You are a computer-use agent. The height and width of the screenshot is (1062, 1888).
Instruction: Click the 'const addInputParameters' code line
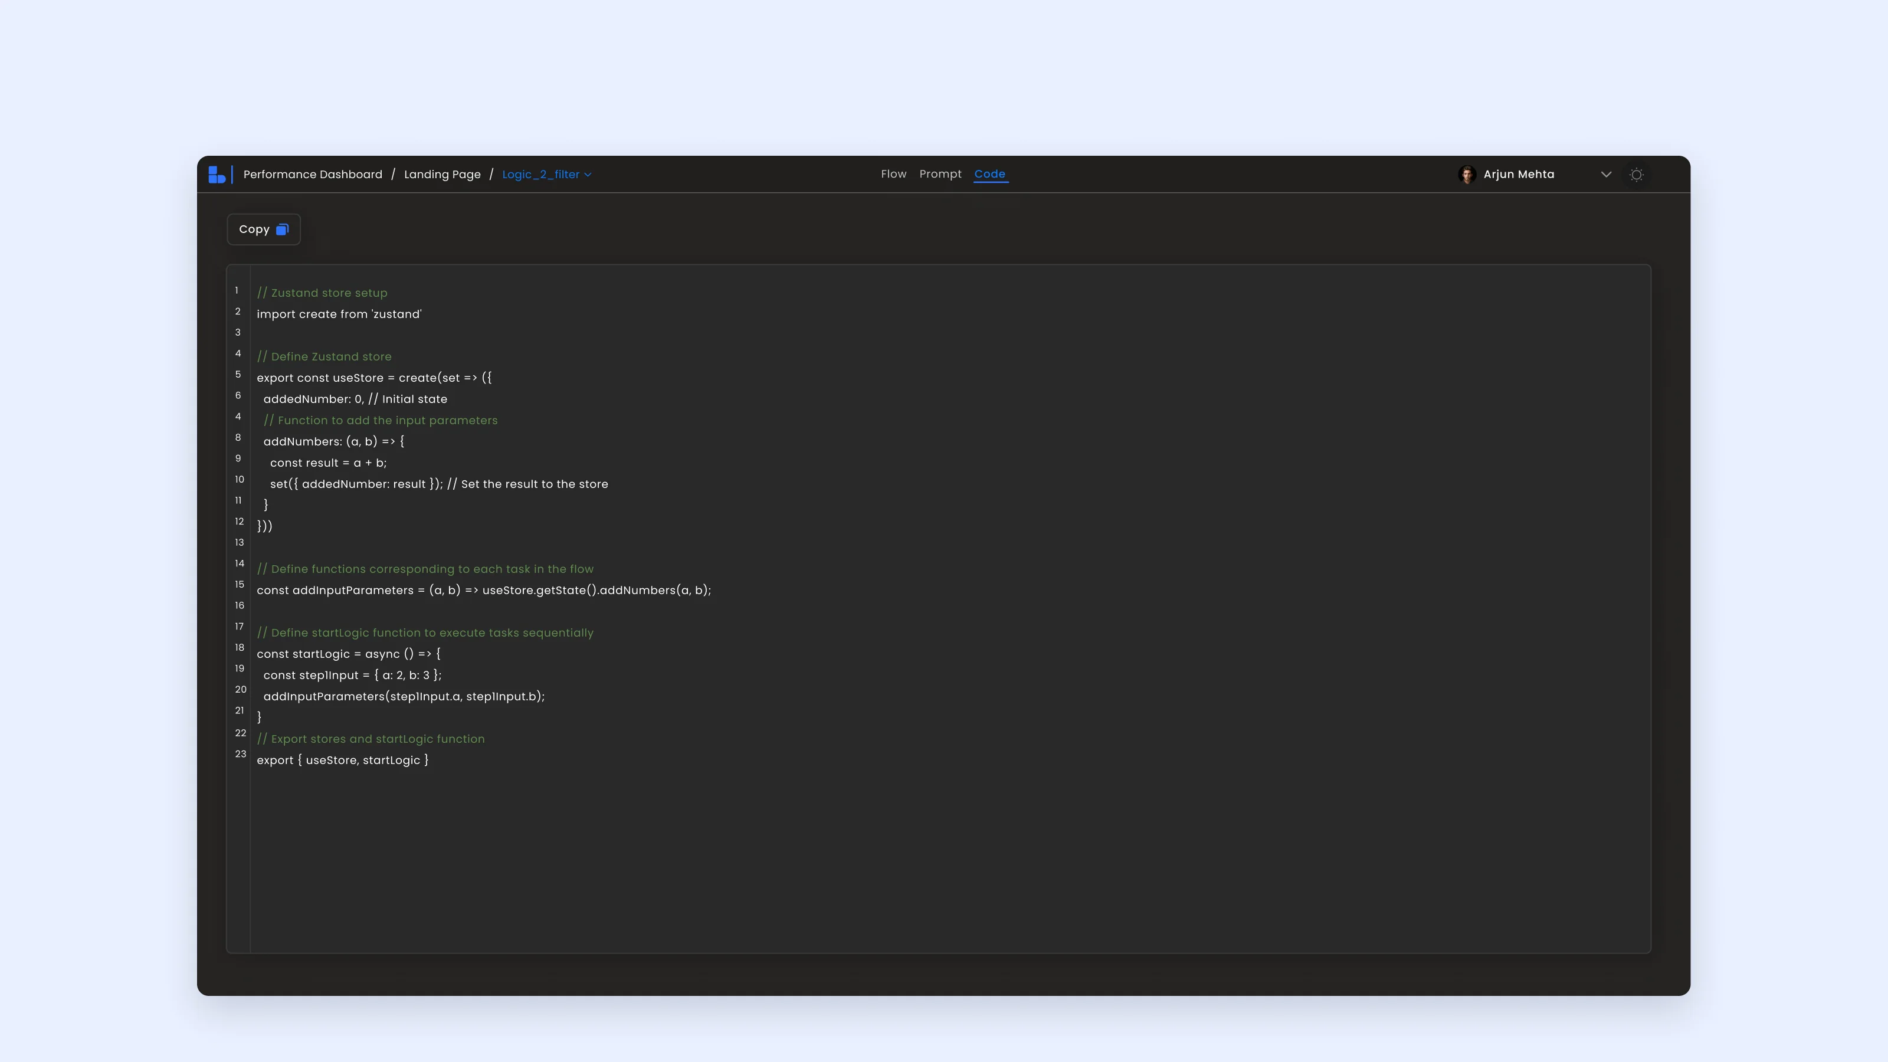click(x=484, y=591)
